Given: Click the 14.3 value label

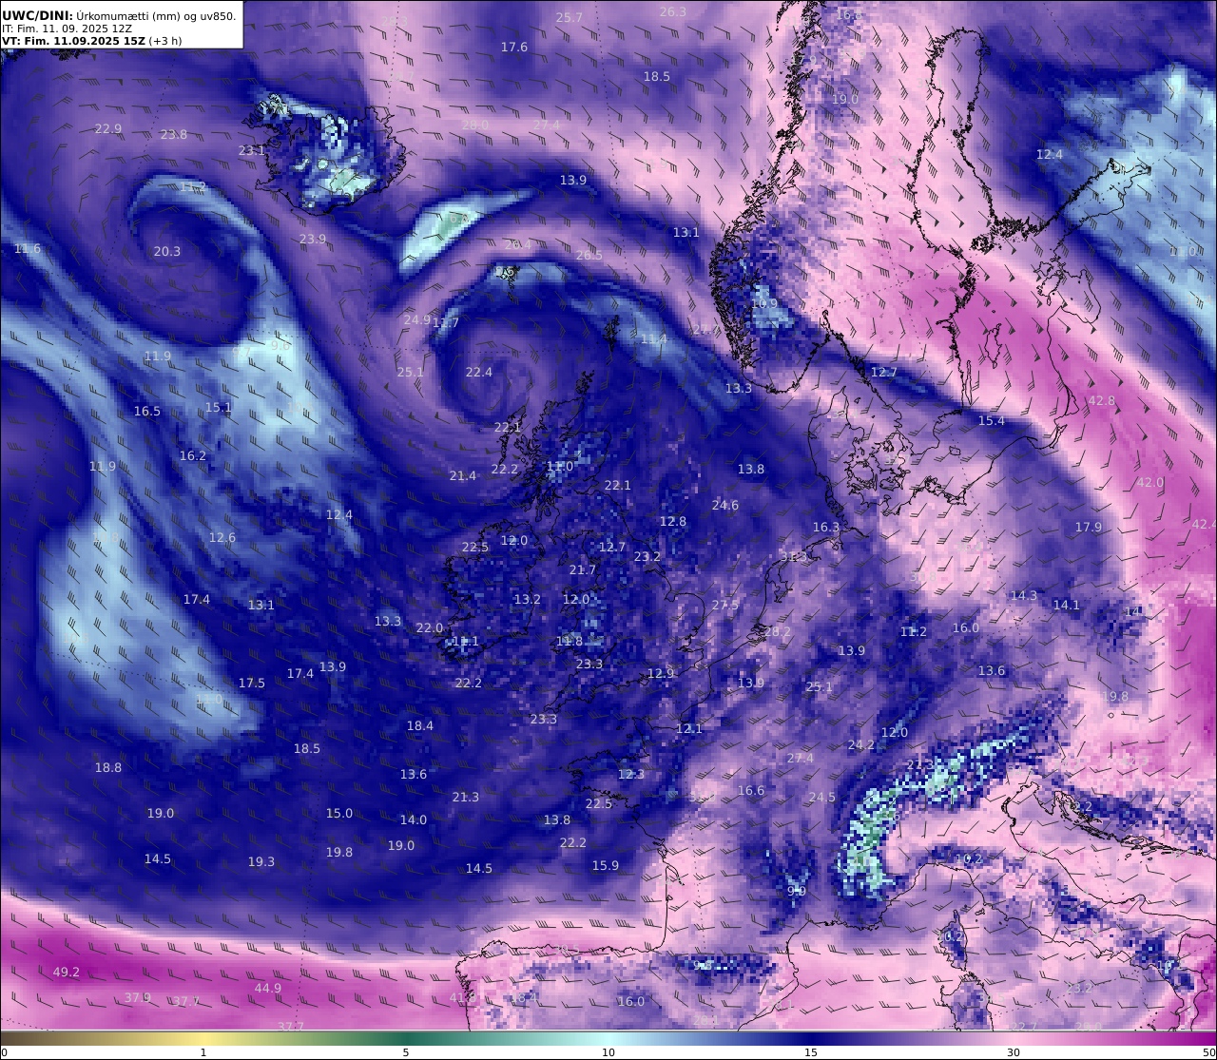Looking at the screenshot, I should [x=1024, y=595].
